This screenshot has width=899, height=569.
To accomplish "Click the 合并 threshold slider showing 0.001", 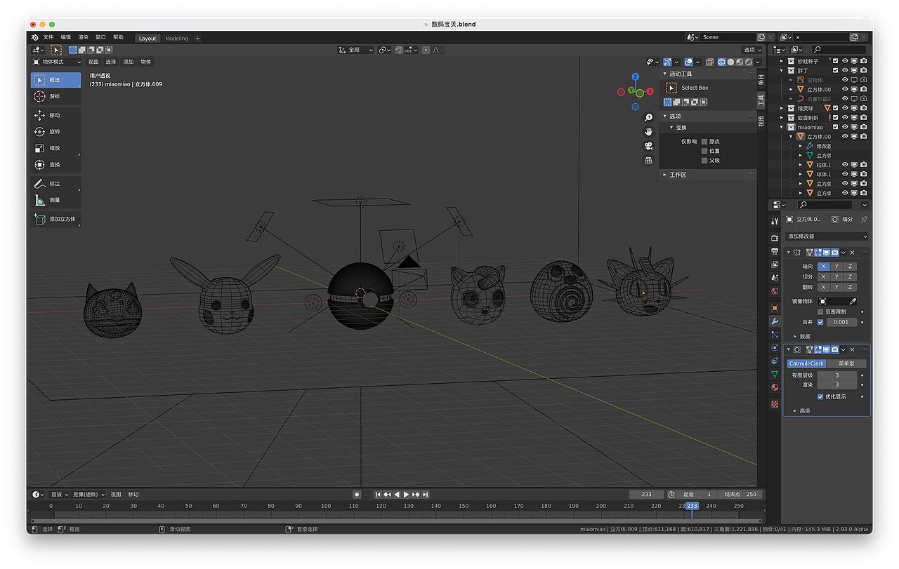I will pos(841,322).
